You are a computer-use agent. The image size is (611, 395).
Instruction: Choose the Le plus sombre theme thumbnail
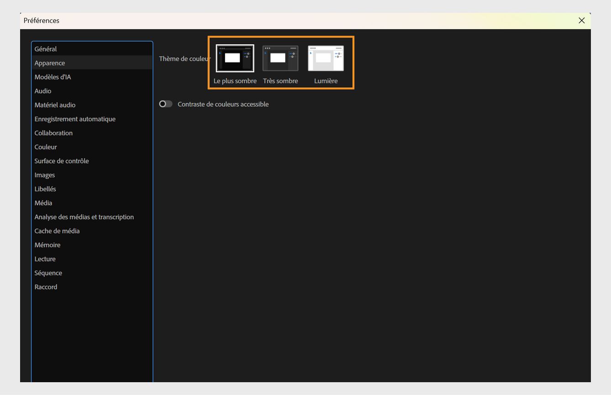click(235, 58)
